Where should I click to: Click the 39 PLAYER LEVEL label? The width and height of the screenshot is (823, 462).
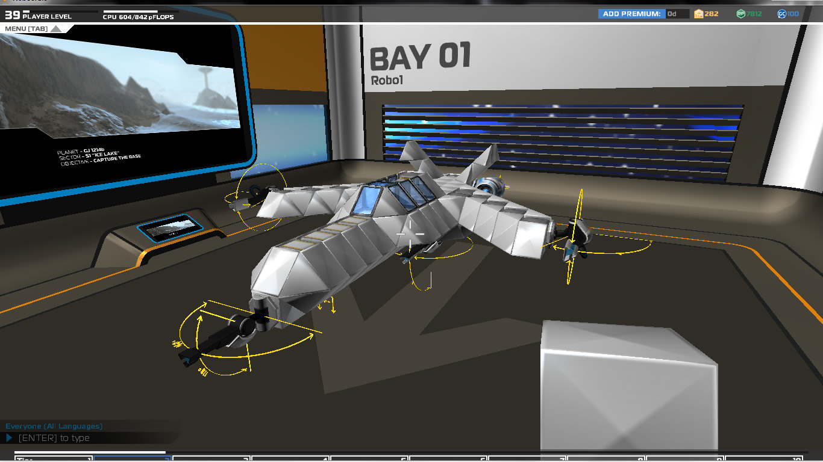[x=38, y=16]
